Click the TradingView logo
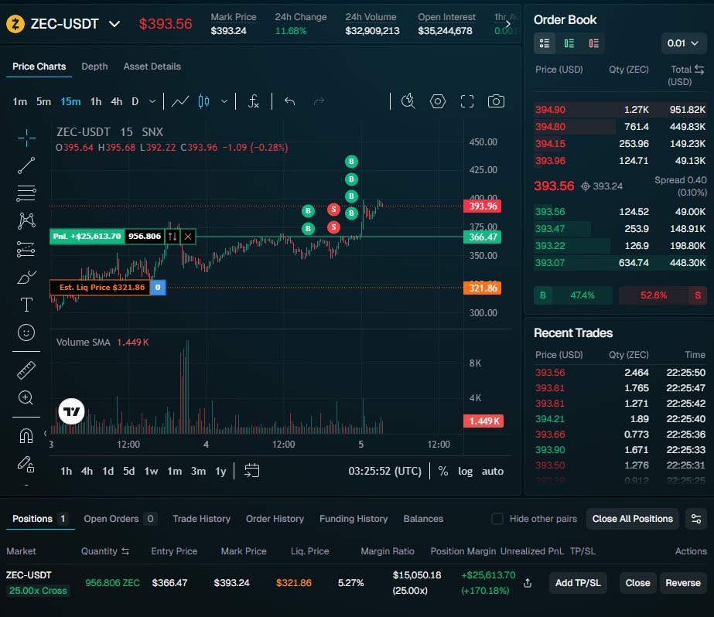Screen dimensions: 714x617 coord(71,411)
